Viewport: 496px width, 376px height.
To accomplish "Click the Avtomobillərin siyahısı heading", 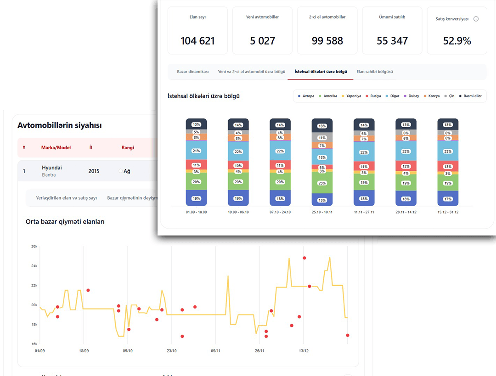I will point(59,125).
